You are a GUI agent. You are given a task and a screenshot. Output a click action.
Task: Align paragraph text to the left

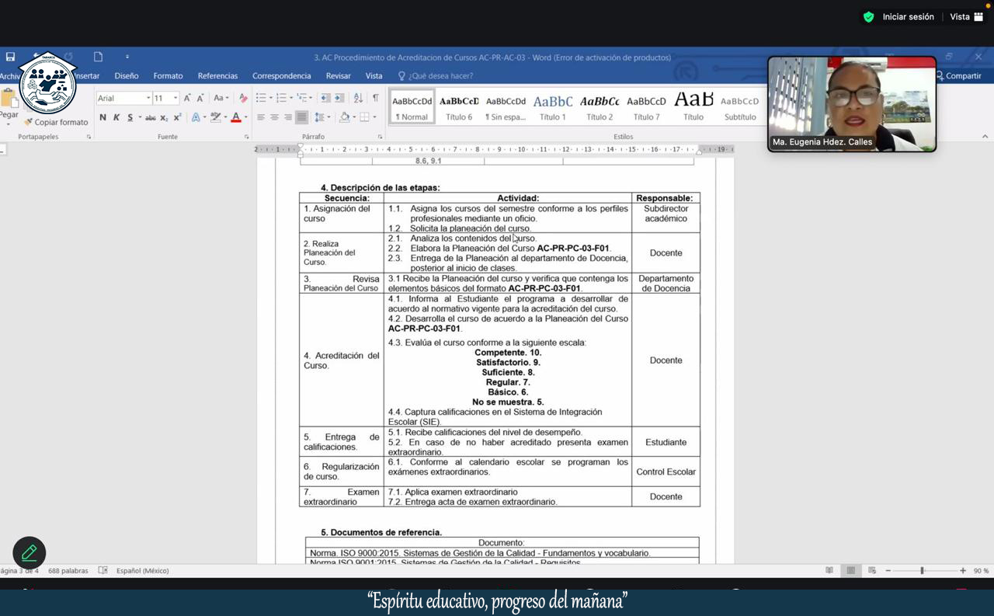click(x=261, y=117)
